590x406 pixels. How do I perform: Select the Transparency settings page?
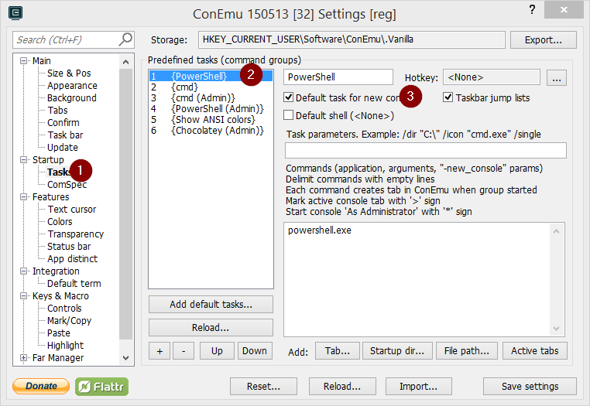(x=75, y=234)
